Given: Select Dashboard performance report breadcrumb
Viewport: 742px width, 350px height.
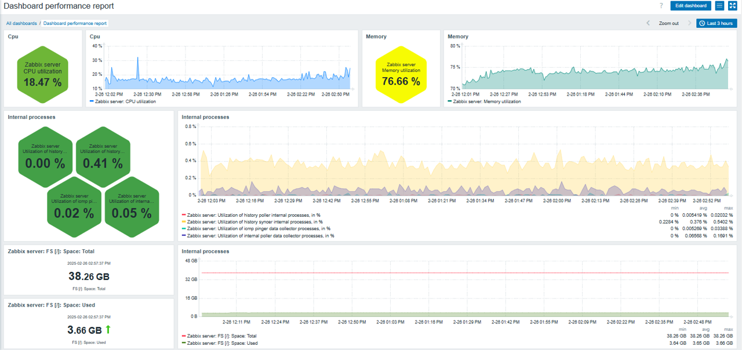Looking at the screenshot, I should pos(75,23).
